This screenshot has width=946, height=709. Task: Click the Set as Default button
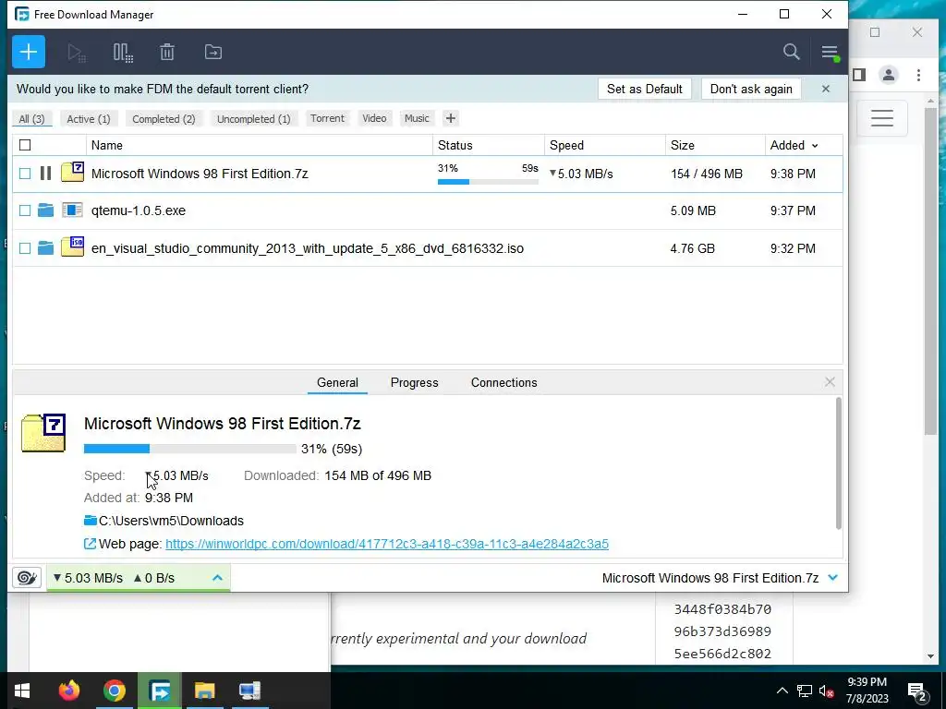pos(644,90)
